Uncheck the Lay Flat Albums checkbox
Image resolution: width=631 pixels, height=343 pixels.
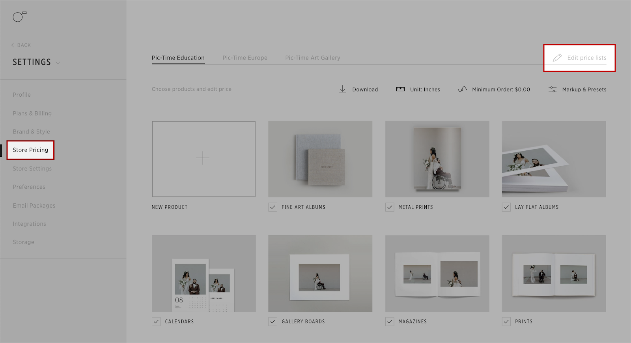(506, 207)
